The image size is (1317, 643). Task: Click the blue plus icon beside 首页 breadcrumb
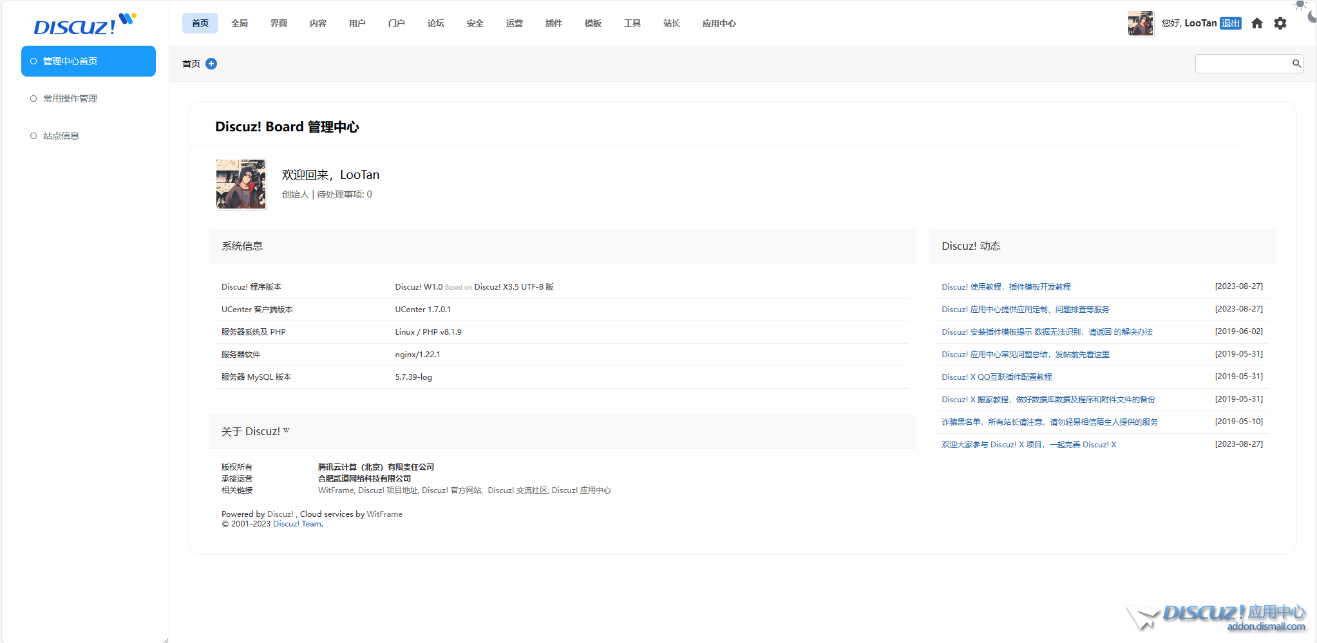[211, 64]
